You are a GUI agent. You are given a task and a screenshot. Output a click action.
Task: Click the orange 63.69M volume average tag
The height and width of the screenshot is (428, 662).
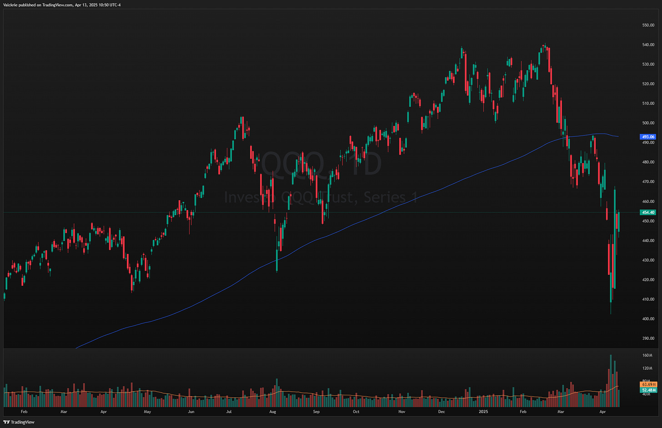(649, 385)
